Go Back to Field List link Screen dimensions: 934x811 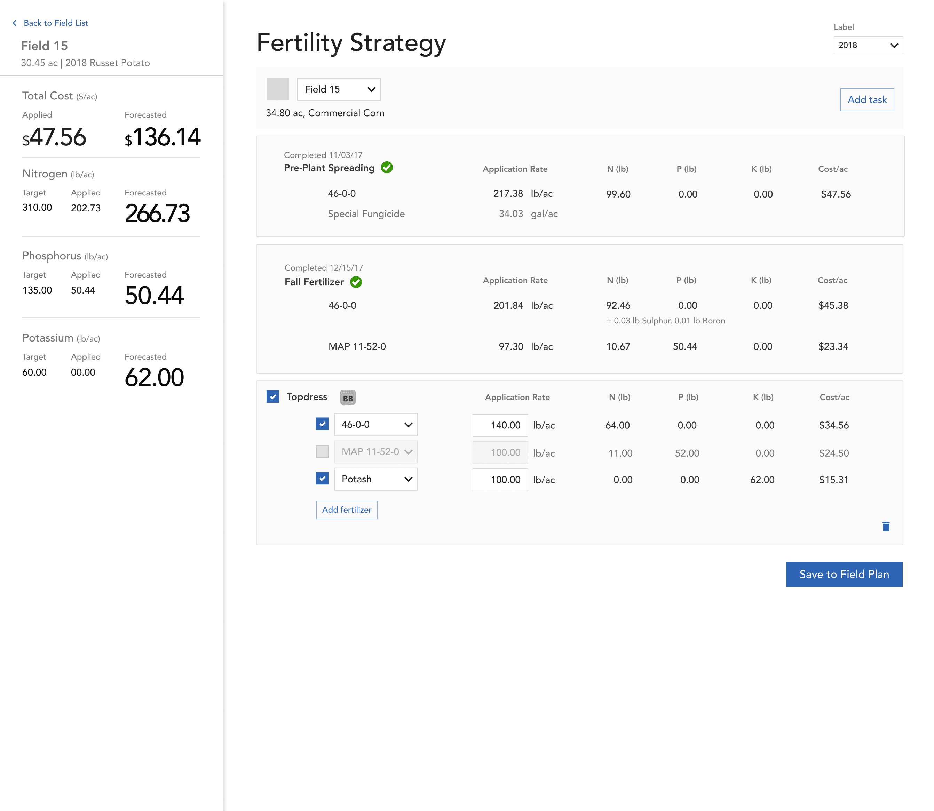pos(56,23)
